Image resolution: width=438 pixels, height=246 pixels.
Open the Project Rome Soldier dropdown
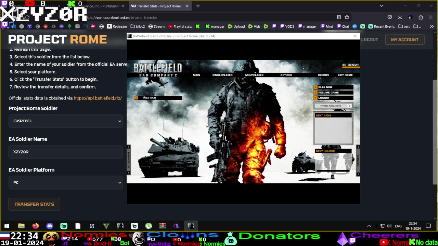click(66, 121)
